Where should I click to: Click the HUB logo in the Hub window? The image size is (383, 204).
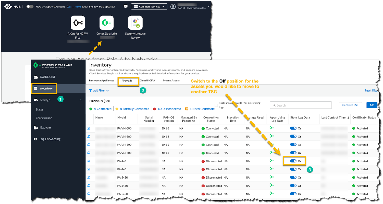tap(13, 6)
